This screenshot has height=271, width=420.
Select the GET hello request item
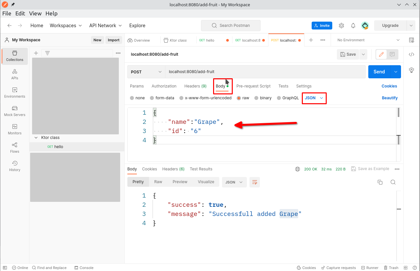(x=77, y=147)
